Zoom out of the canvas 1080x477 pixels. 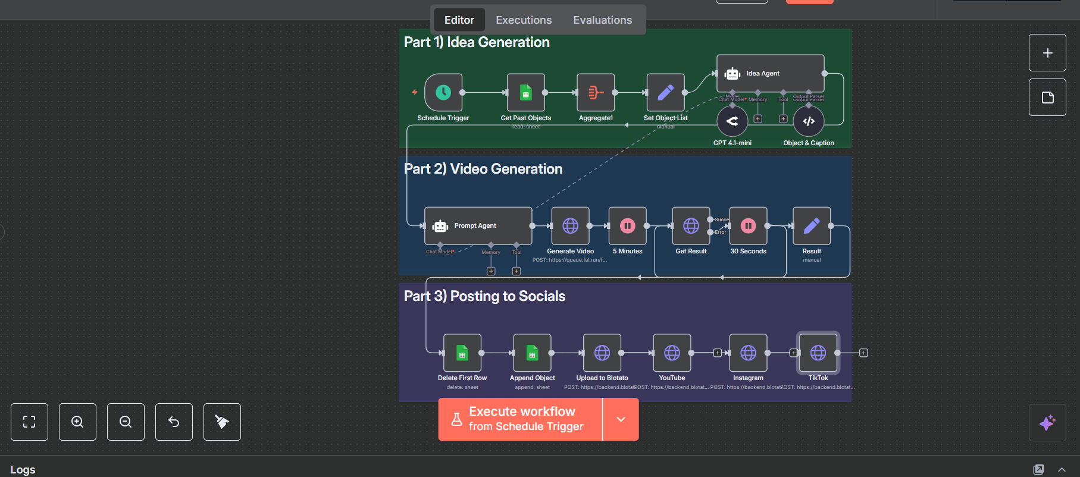point(126,422)
